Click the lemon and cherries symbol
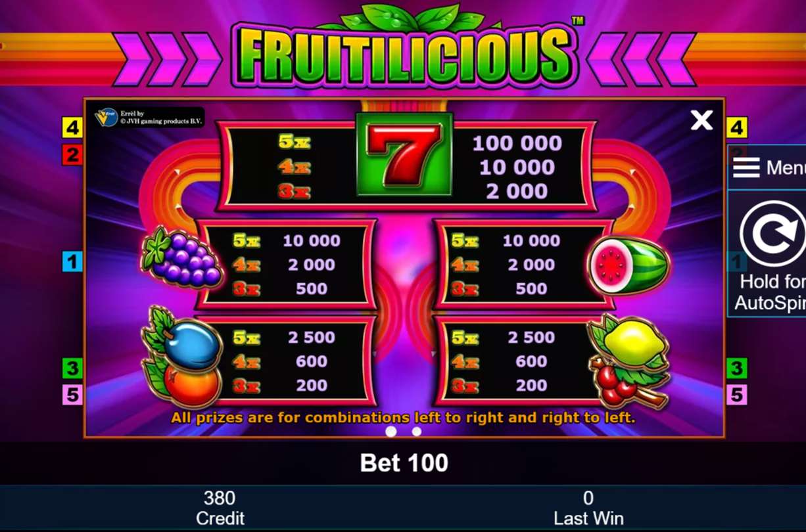The width and height of the screenshot is (806, 532). [628, 360]
